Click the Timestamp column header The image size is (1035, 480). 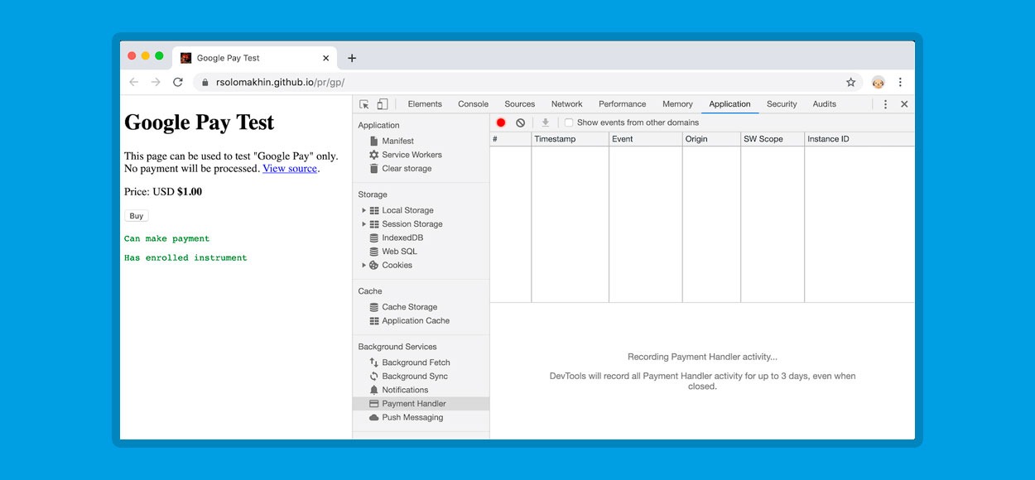[x=570, y=139]
